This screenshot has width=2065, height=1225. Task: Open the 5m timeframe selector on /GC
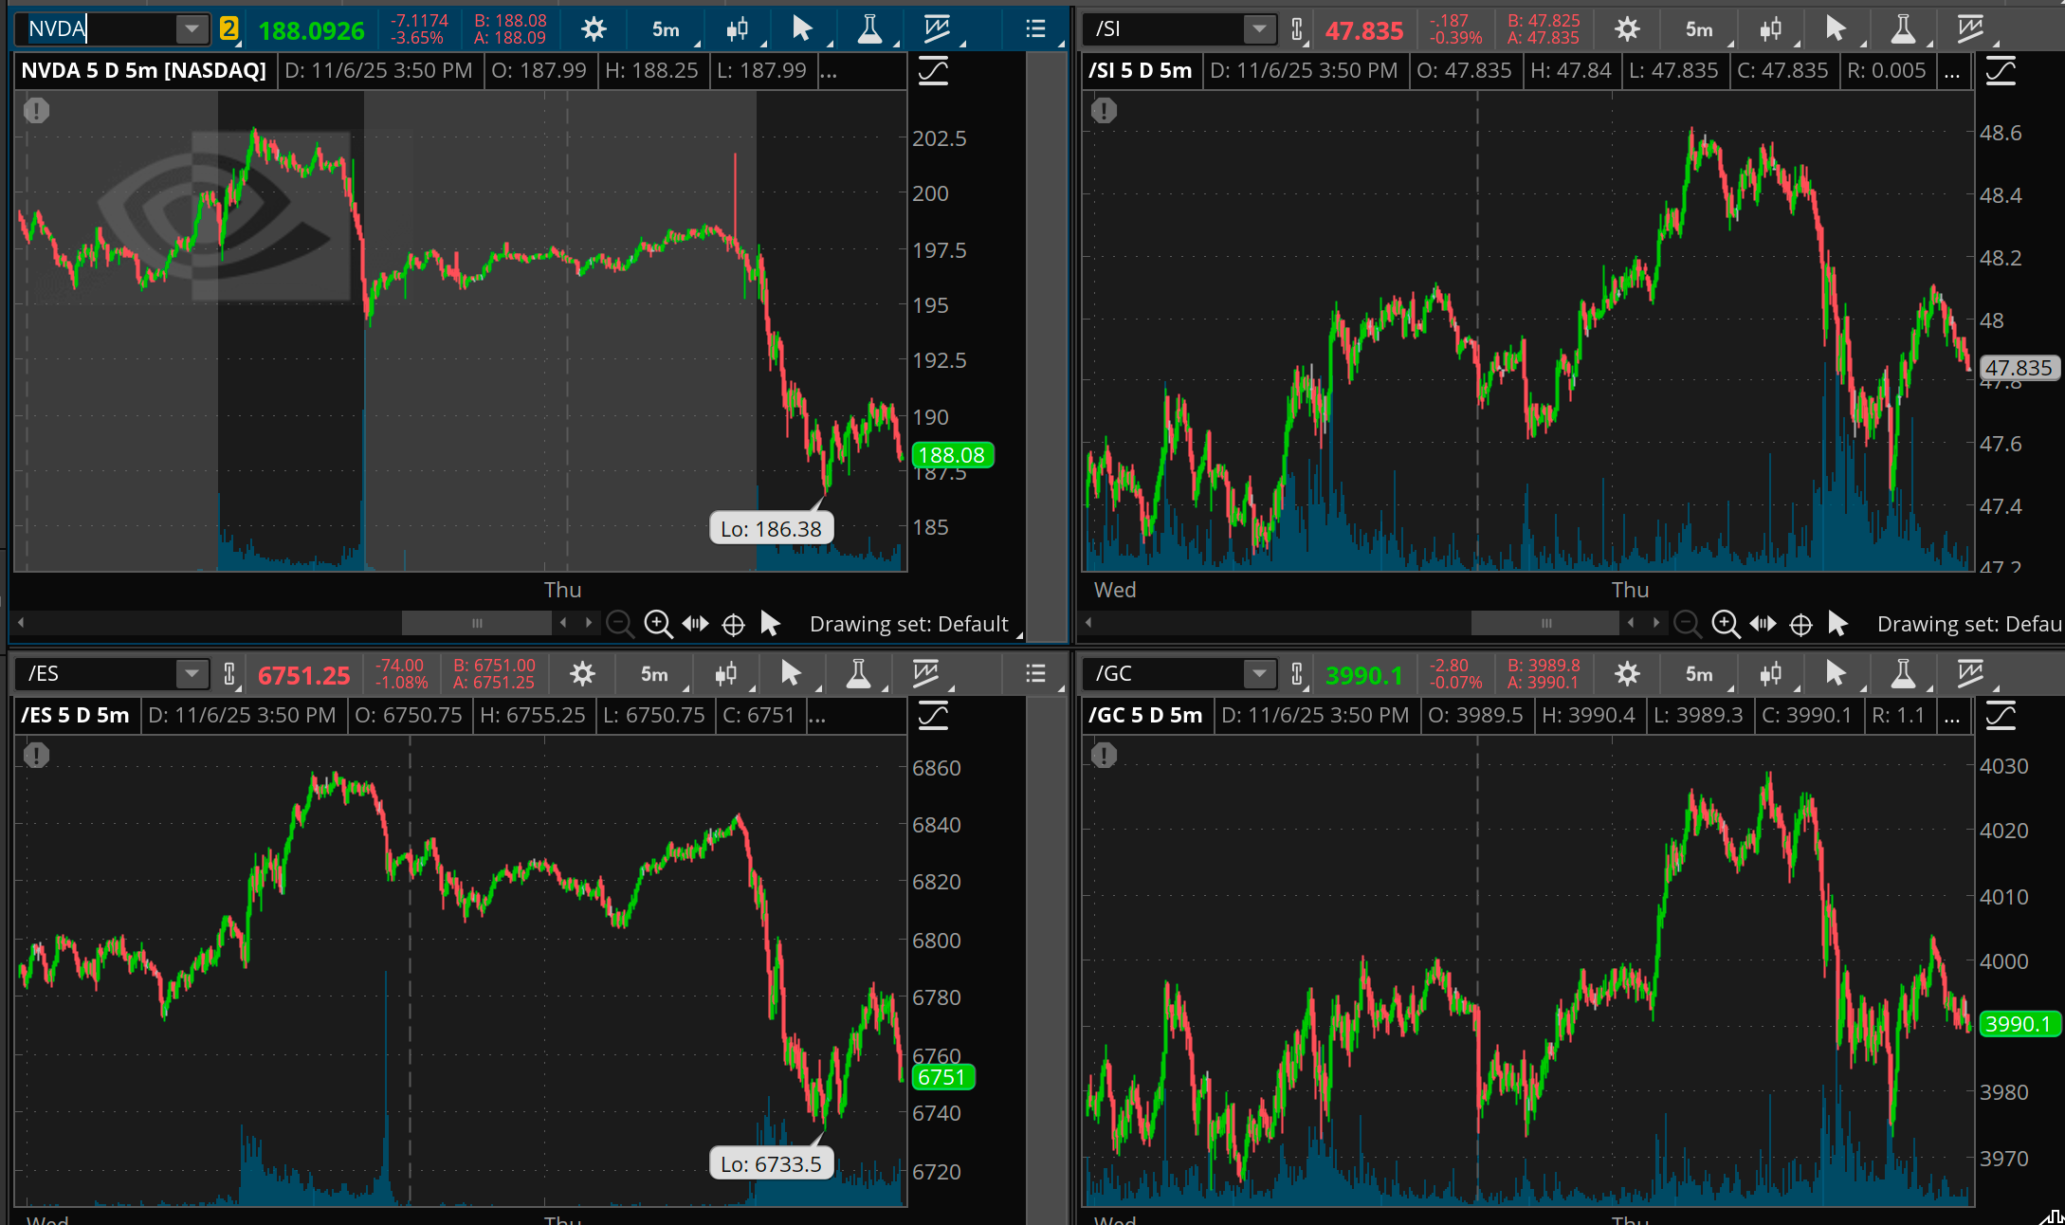click(1699, 674)
